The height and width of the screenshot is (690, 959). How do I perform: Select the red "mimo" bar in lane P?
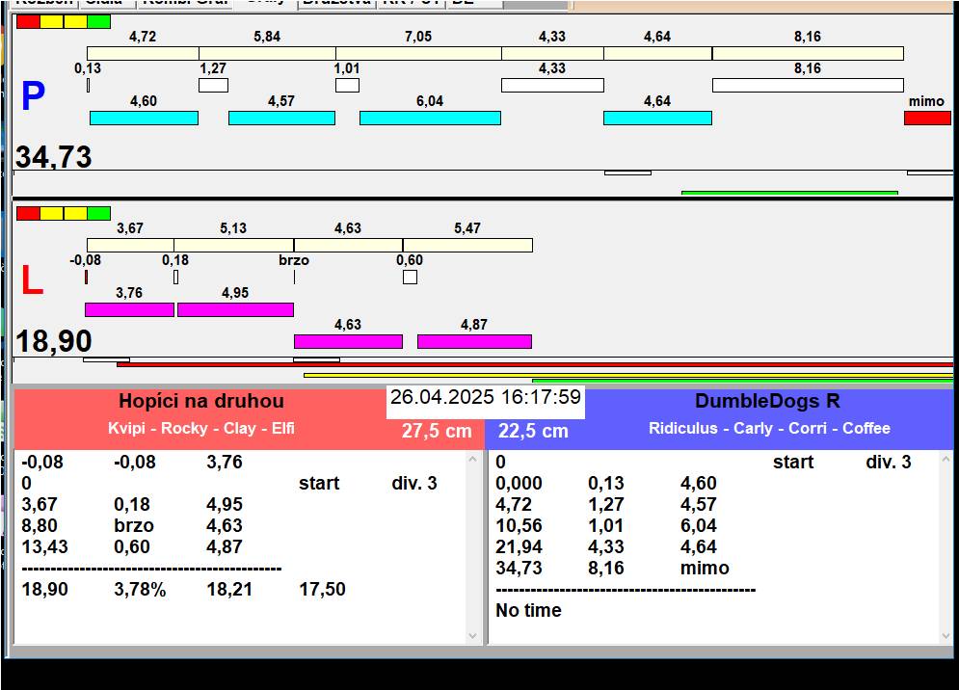click(x=926, y=118)
